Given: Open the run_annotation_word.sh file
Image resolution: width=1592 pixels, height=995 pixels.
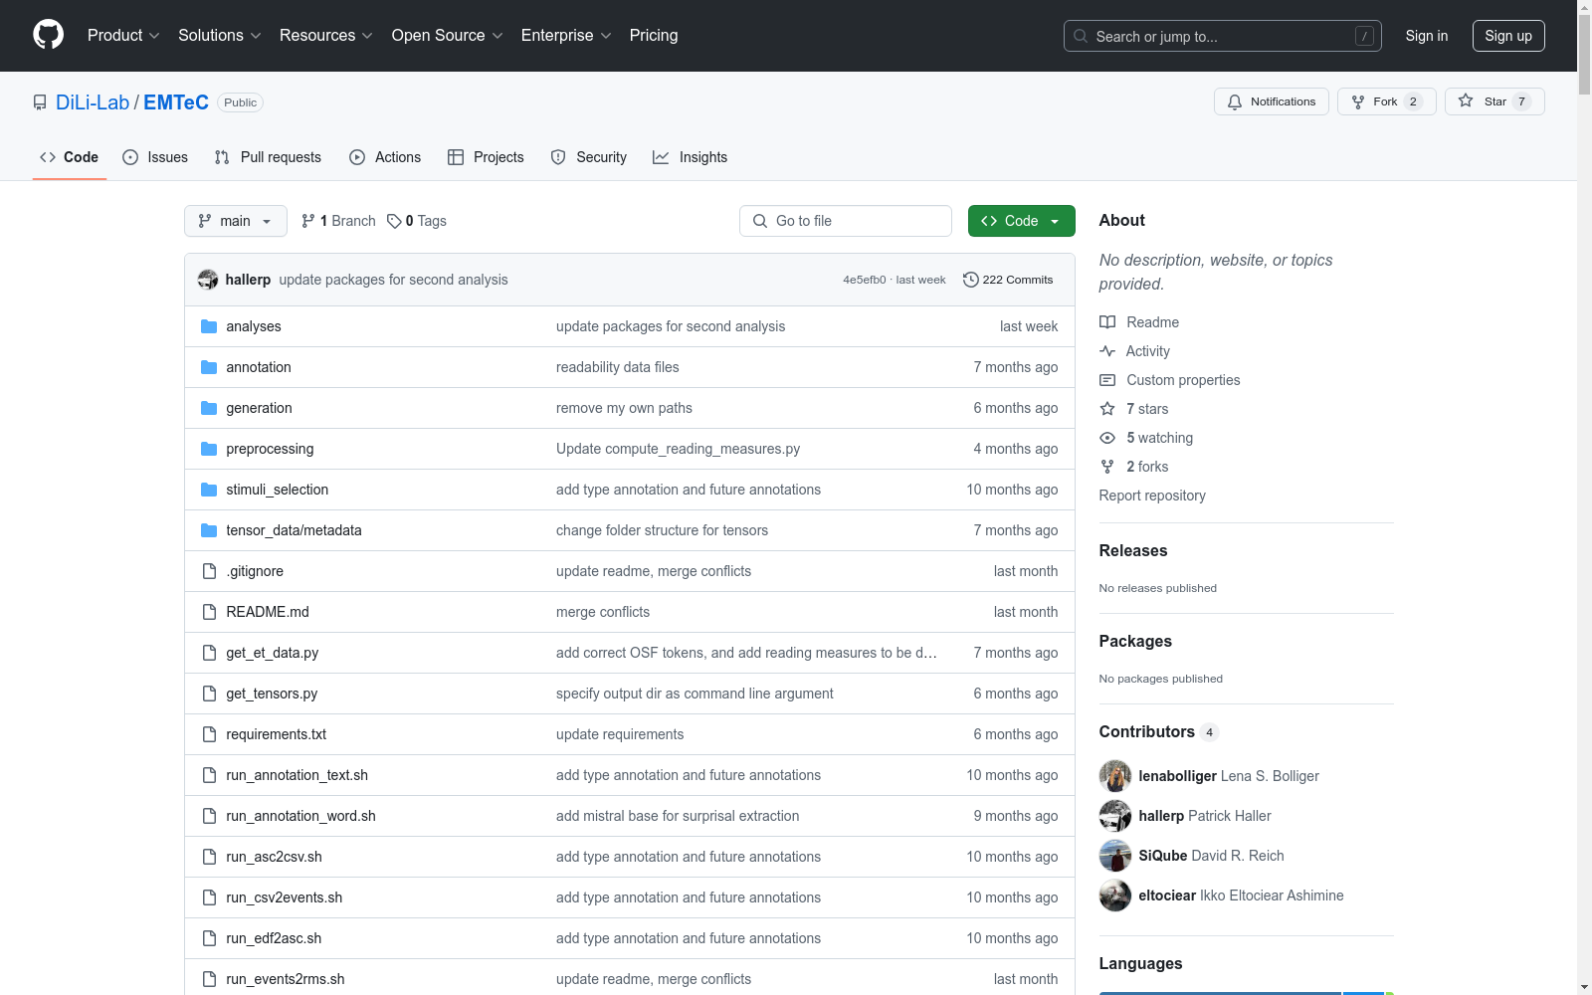Looking at the screenshot, I should click(300, 816).
